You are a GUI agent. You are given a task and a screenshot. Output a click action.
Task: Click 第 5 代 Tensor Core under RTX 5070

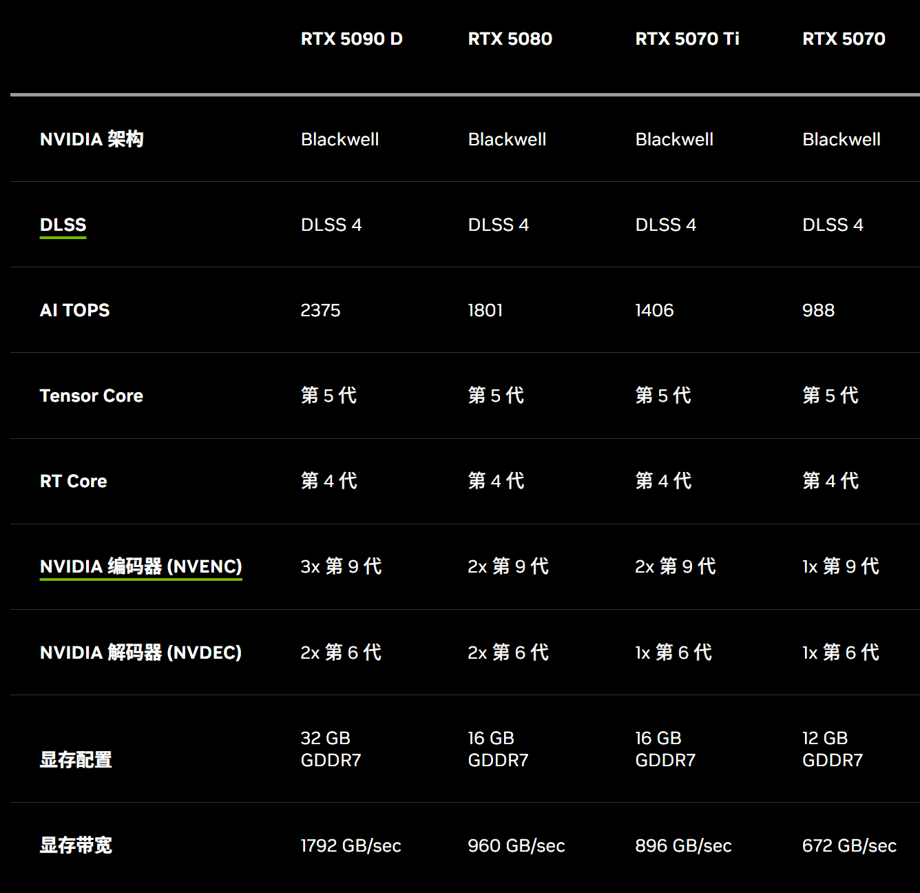[x=830, y=396]
